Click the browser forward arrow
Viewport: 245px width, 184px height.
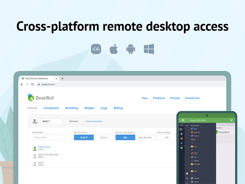[27, 84]
